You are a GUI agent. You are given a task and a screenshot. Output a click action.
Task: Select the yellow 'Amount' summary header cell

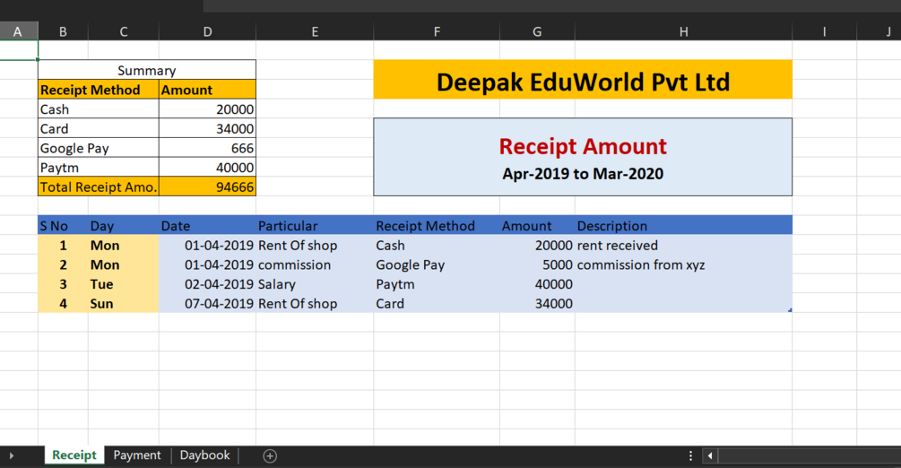pyautogui.click(x=207, y=90)
